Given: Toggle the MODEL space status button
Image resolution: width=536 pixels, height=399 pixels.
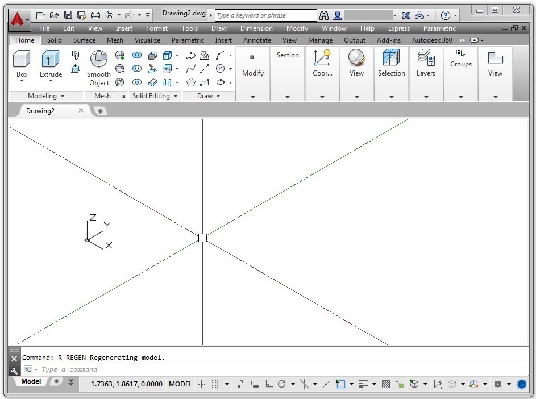Looking at the screenshot, I should (181, 384).
